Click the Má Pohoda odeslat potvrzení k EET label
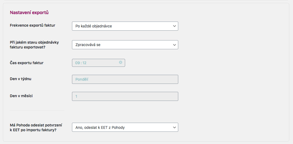The height and width of the screenshot is (144, 293). pyautogui.click(x=36, y=127)
